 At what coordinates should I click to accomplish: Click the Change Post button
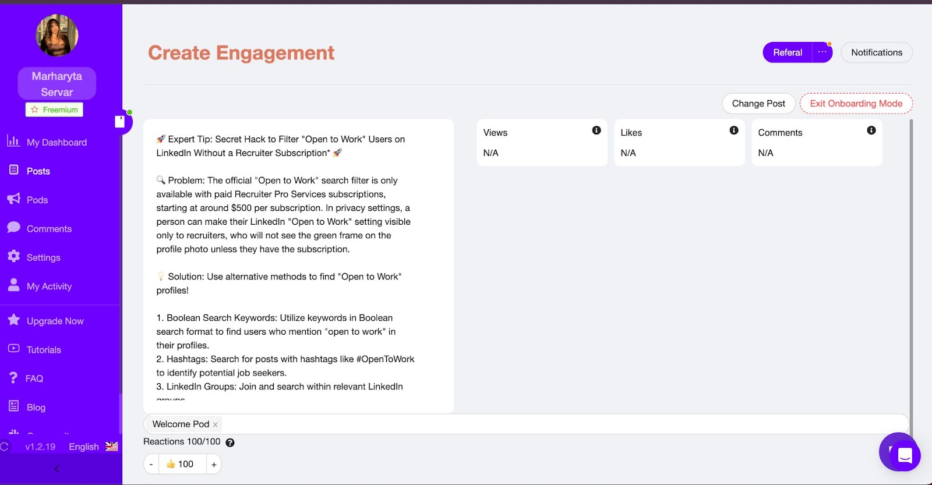coord(758,103)
